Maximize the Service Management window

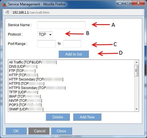point(128,3)
